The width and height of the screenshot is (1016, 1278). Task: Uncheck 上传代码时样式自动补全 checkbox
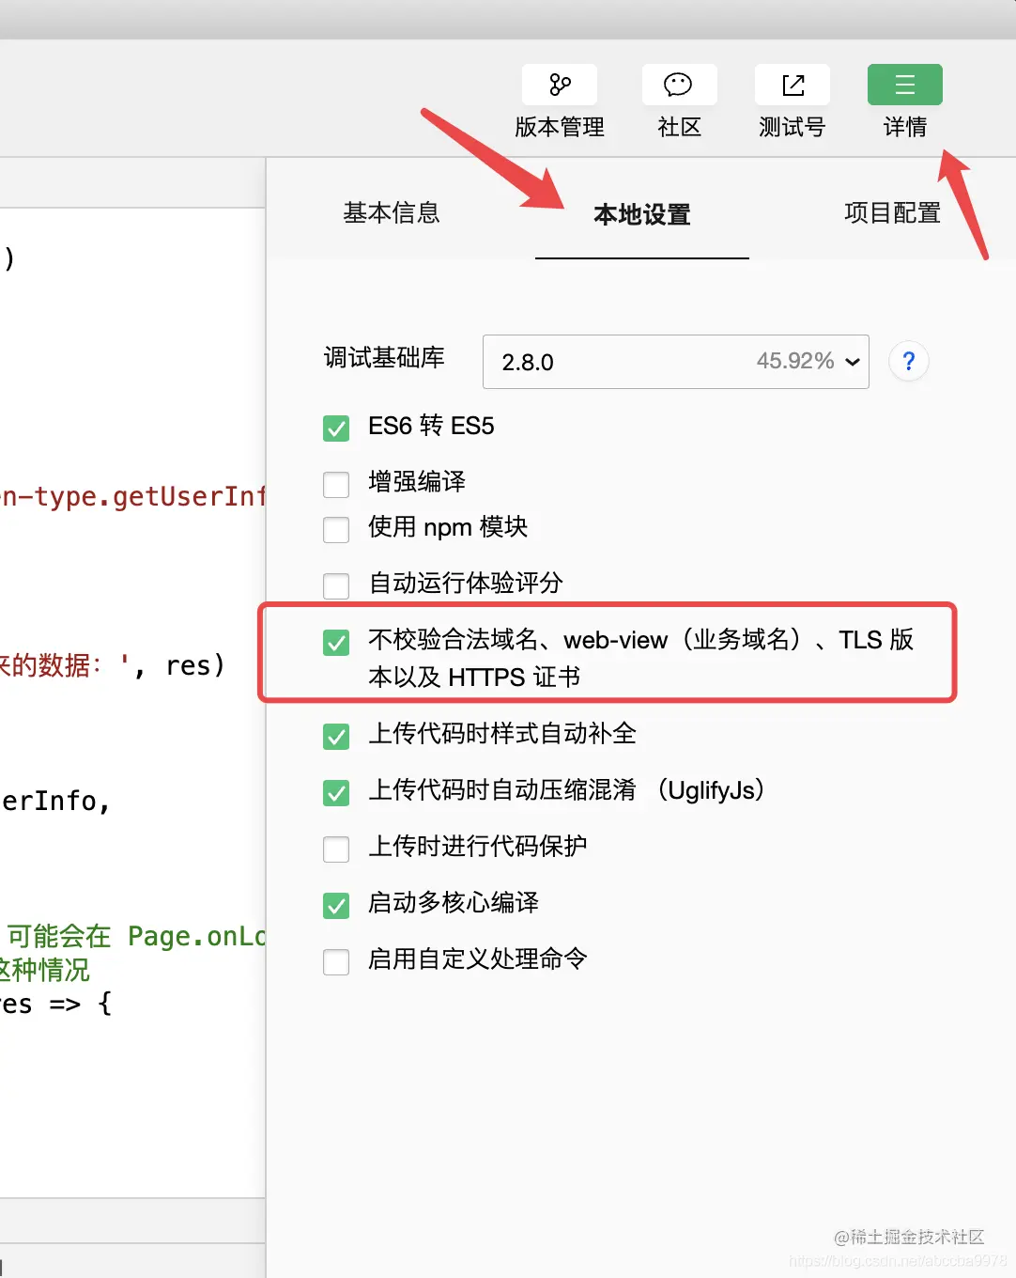[336, 736]
